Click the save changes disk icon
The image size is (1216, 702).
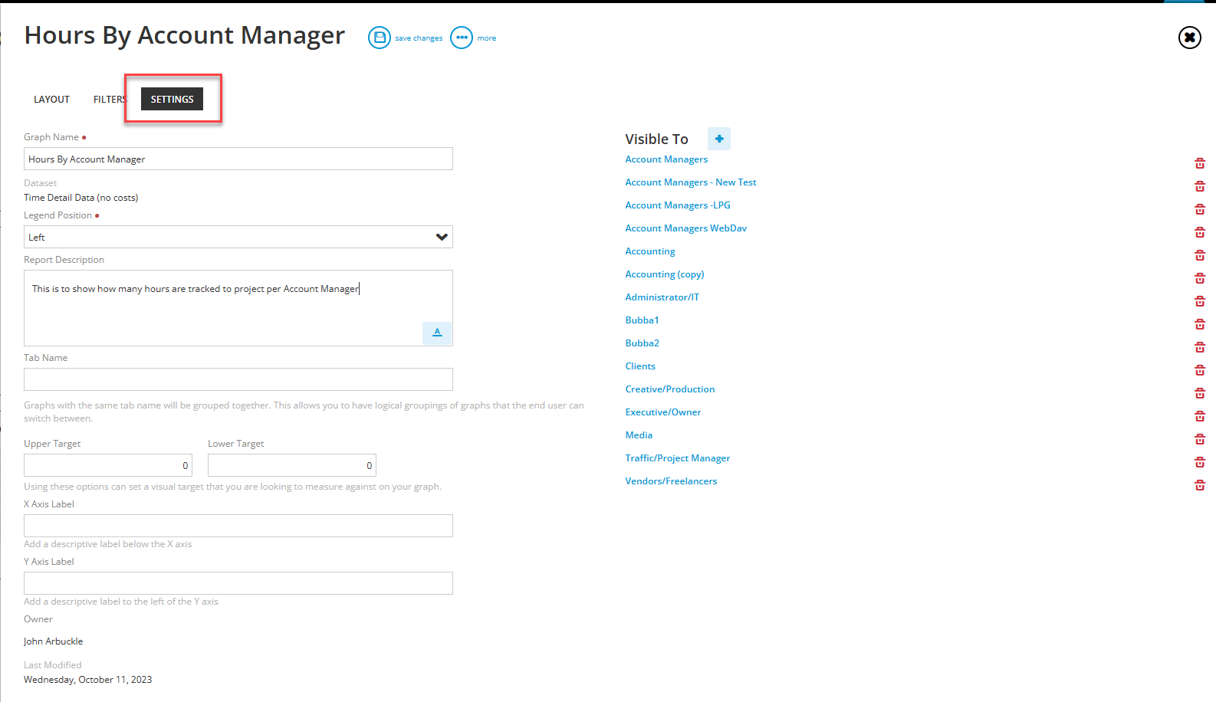(380, 38)
